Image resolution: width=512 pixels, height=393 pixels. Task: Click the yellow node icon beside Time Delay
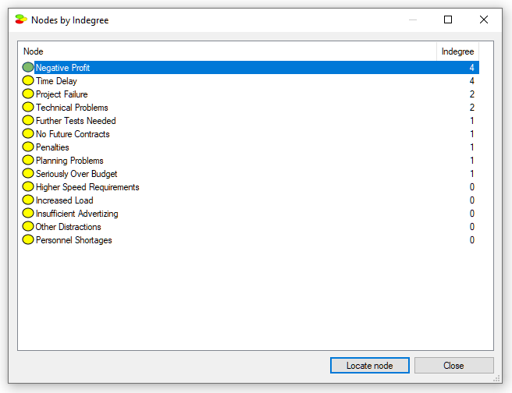coord(28,80)
